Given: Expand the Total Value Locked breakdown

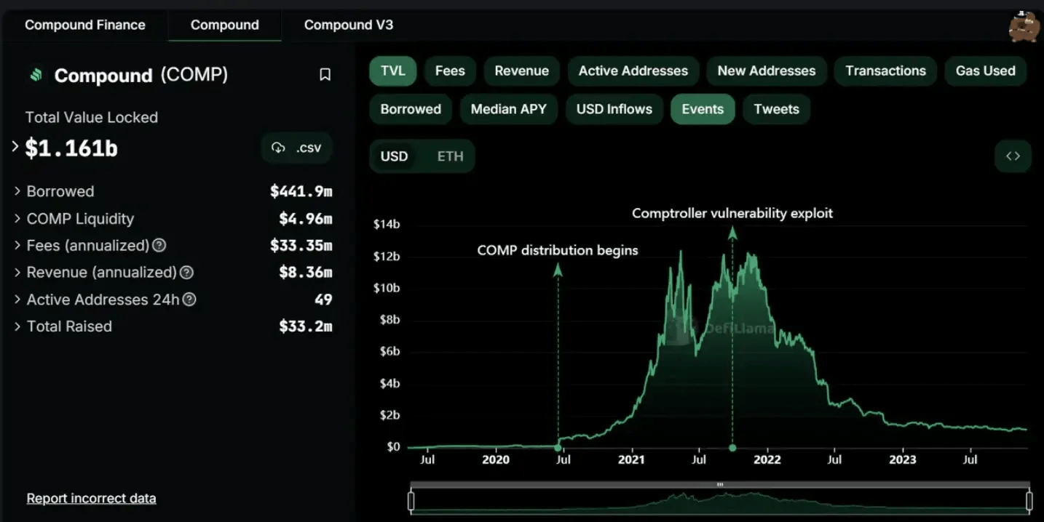Looking at the screenshot, I should pyautogui.click(x=15, y=147).
